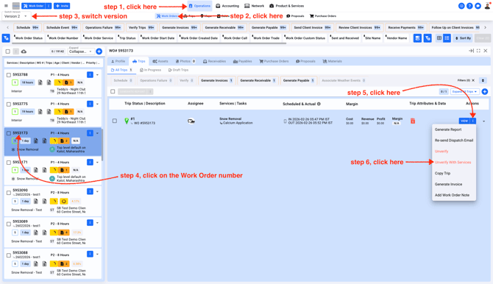
Task: Choose Unverify With Services from the context menu
Action: 453,163
